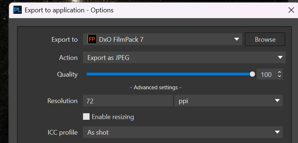
Task: Click the ppi dropdown arrow icon
Action: [x=277, y=101]
